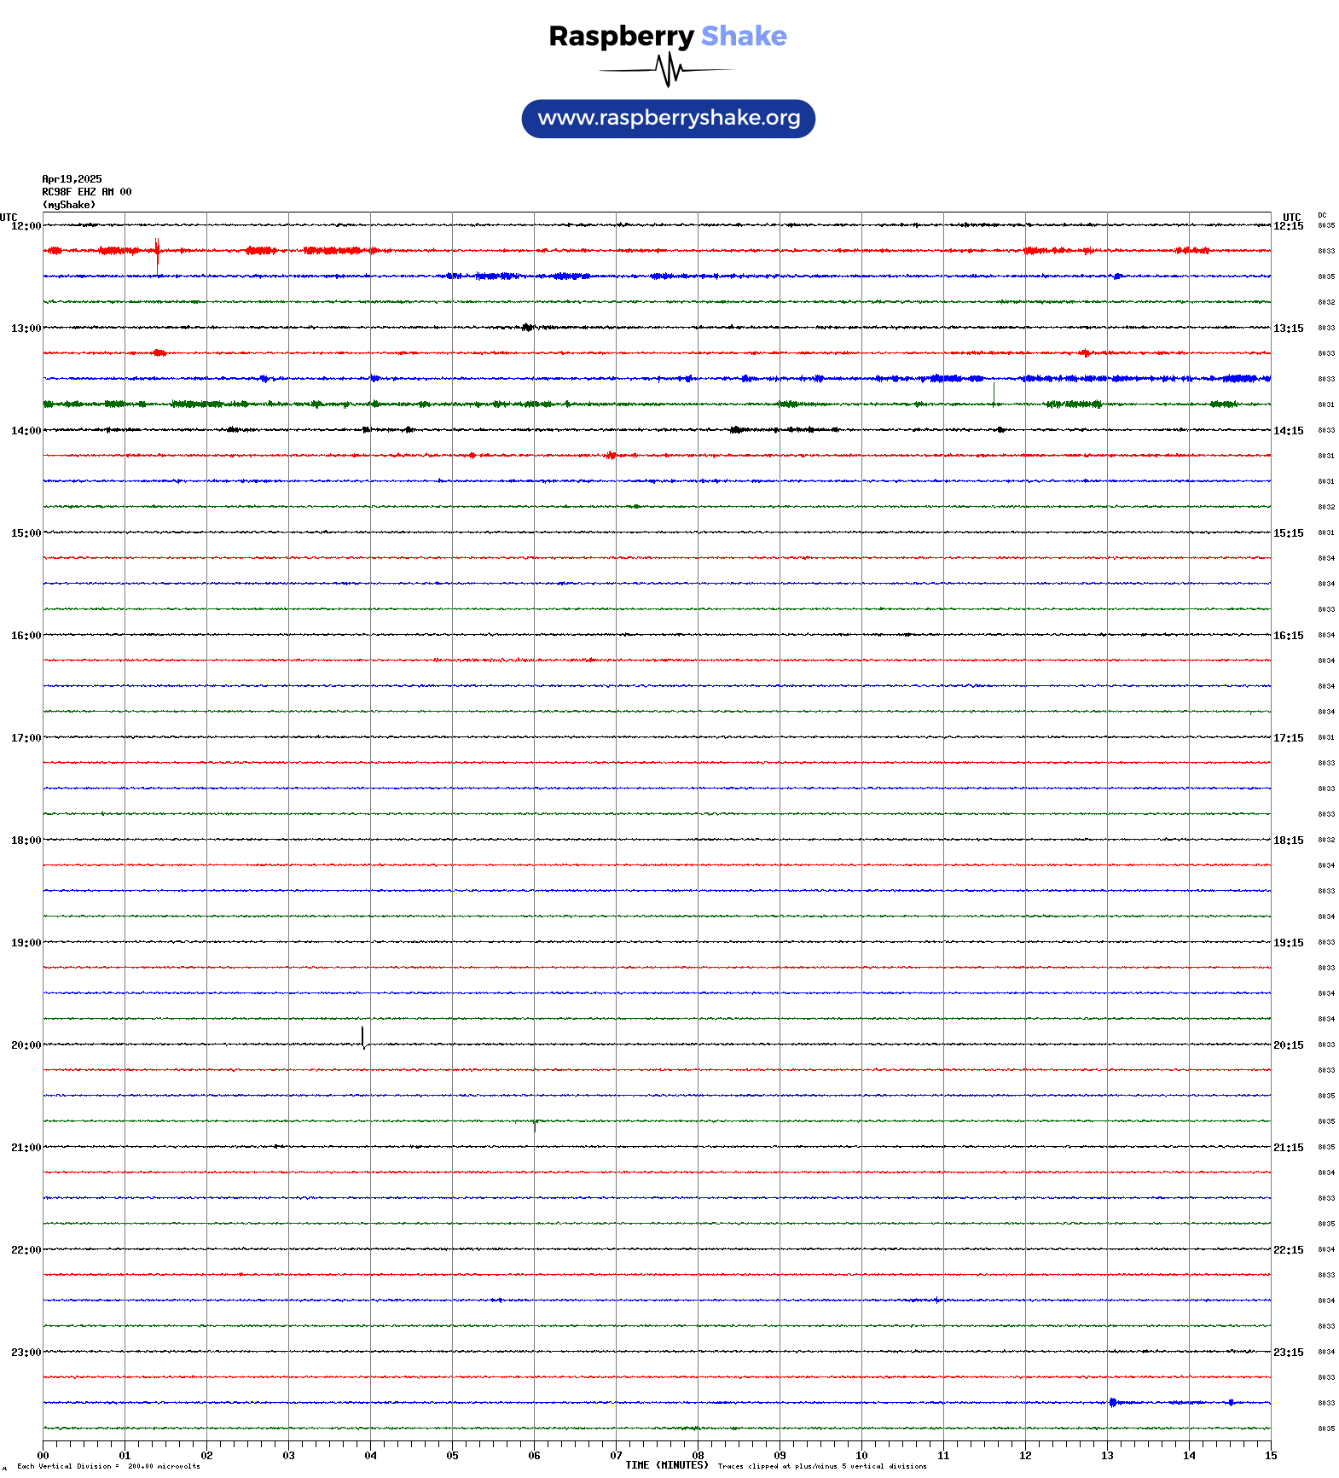Viewport: 1339px width, 1478px height.
Task: Click minute 03 tick label on time axis
Action: pyautogui.click(x=288, y=1456)
